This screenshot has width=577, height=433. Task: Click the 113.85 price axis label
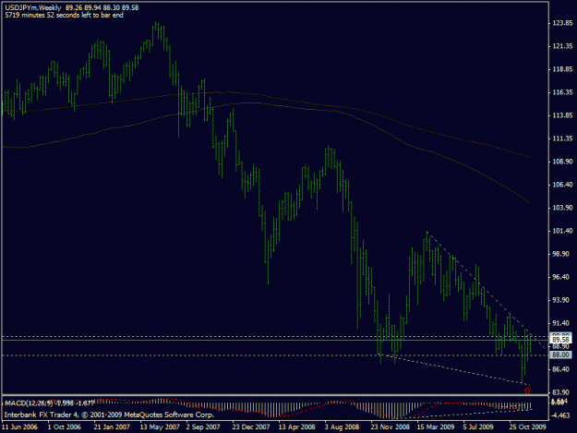click(x=562, y=115)
